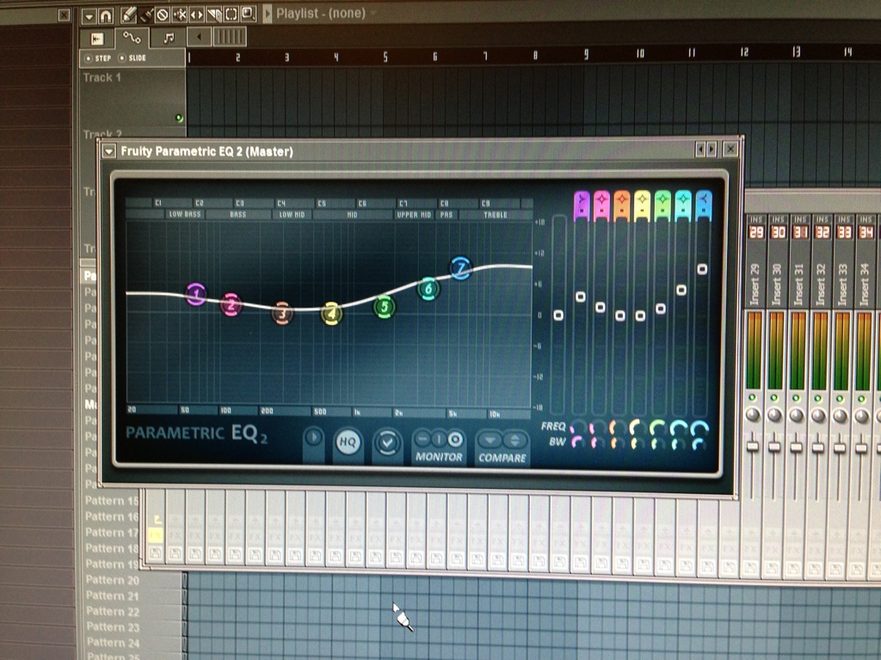This screenshot has height=660, width=881.
Task: Select the next preset arrow in EQ window
Action: pos(712,150)
